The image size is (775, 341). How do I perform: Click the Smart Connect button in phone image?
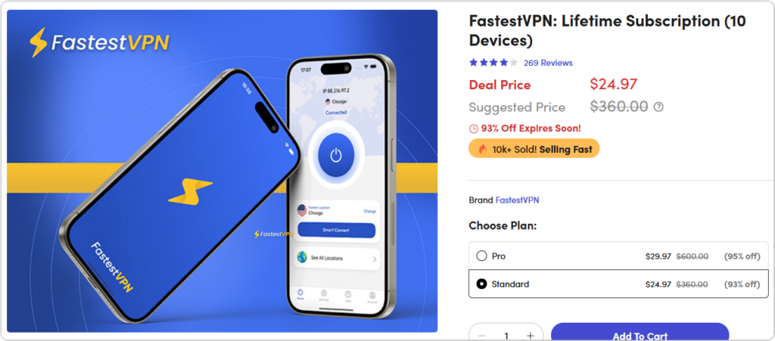[337, 230]
